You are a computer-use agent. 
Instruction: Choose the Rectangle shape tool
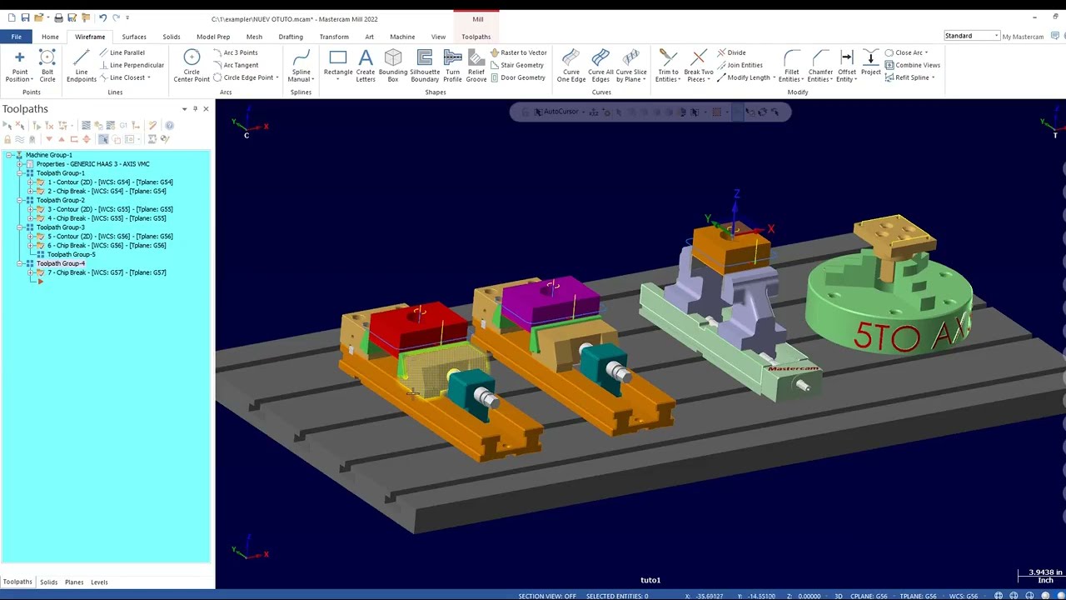(338, 65)
